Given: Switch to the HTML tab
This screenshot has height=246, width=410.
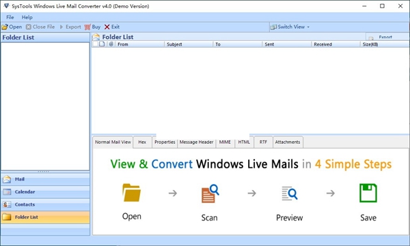Looking at the screenshot, I should 244,142.
